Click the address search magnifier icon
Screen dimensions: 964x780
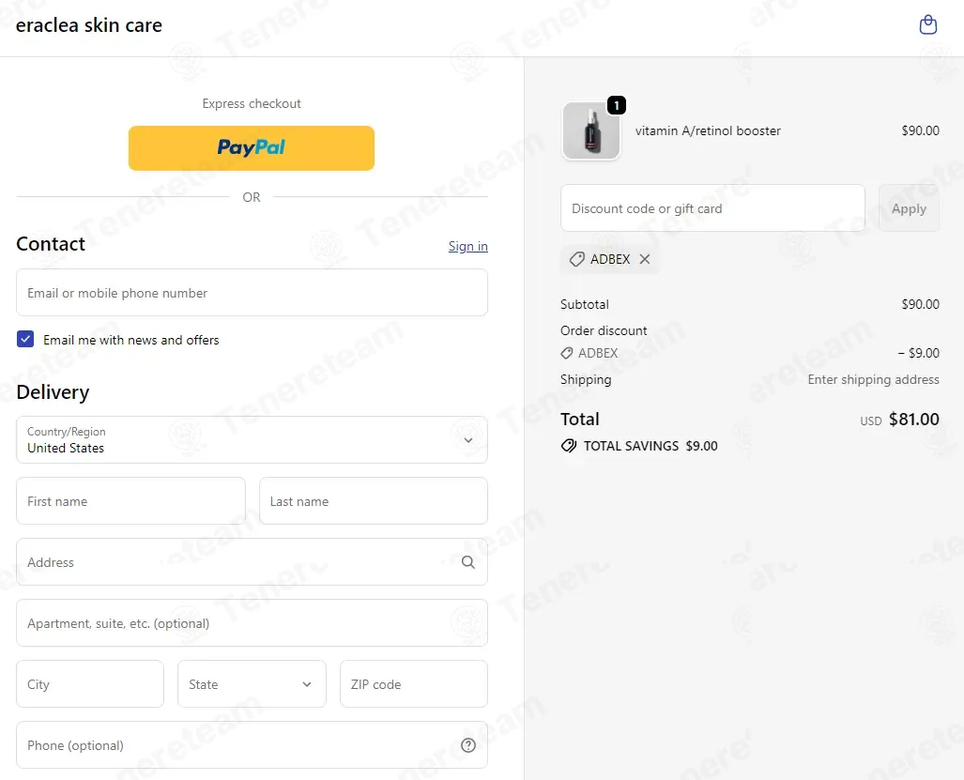(x=467, y=562)
